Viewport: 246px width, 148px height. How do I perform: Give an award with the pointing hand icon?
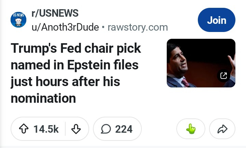[191, 129]
